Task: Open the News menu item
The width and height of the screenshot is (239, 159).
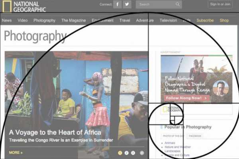Action: [x=7, y=20]
